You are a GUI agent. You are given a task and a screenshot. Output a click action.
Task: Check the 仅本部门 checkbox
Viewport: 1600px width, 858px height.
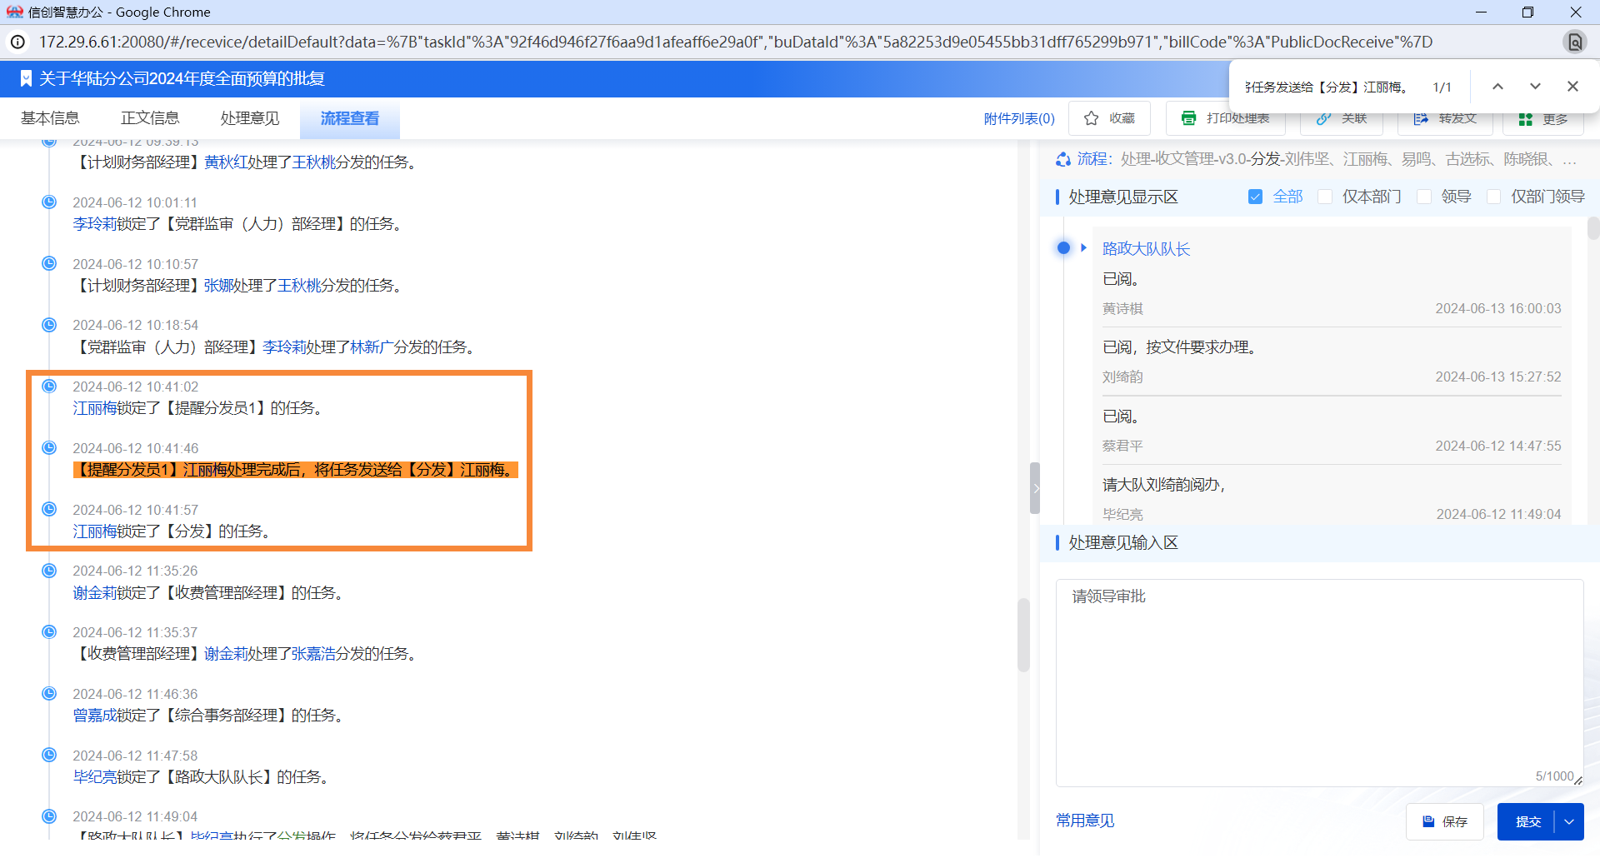click(1324, 197)
